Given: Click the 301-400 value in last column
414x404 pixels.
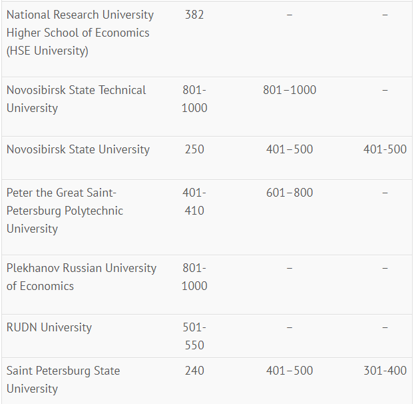Looking at the screenshot, I should coord(385,371).
